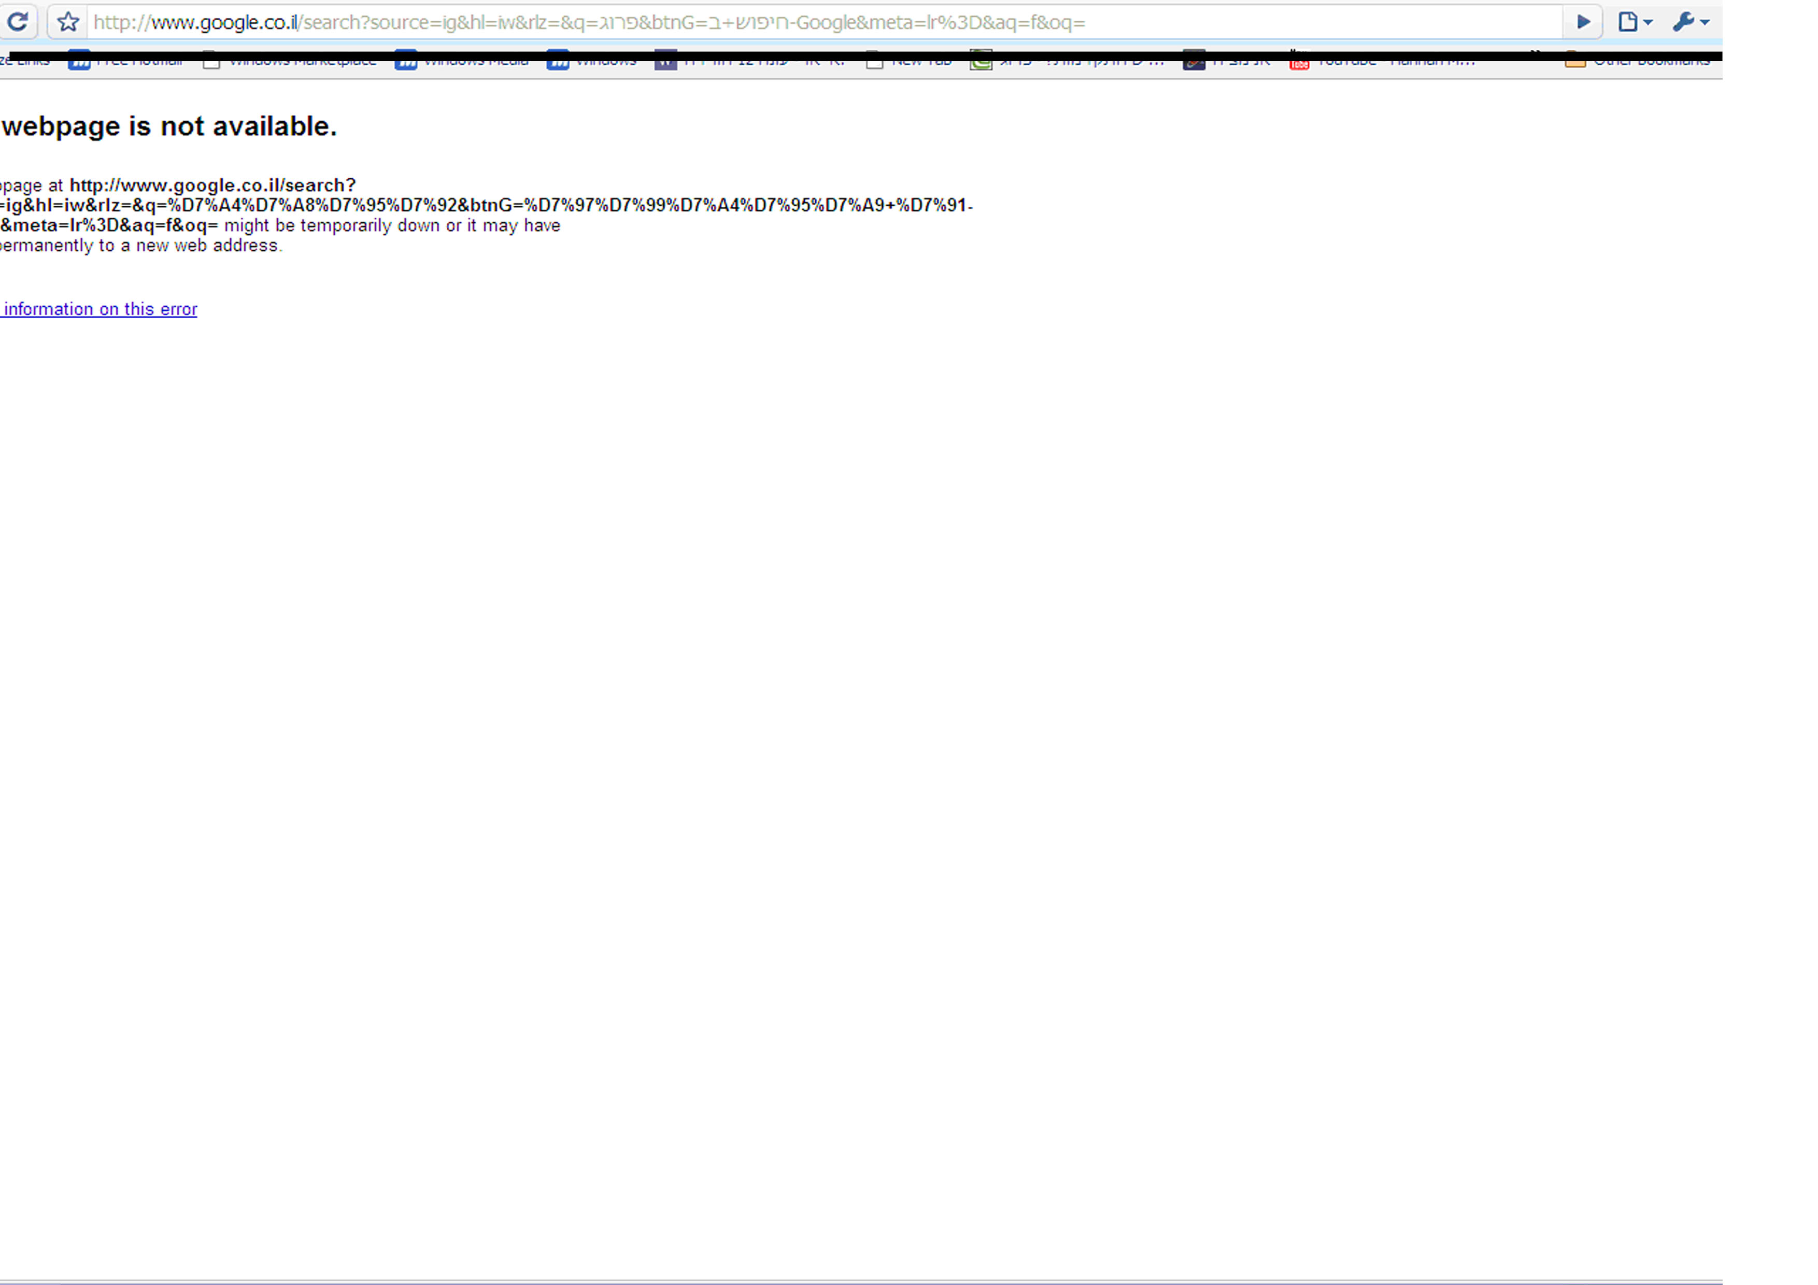
Task: Click the google.co.il domain in address bar
Action: (224, 22)
